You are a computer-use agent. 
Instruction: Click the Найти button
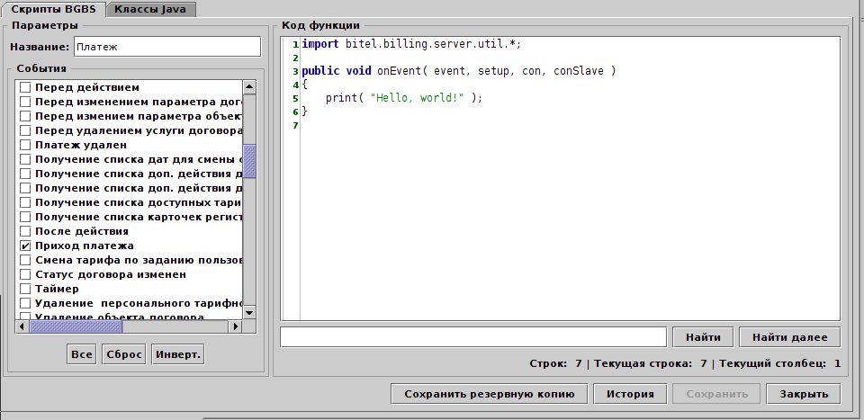703,337
